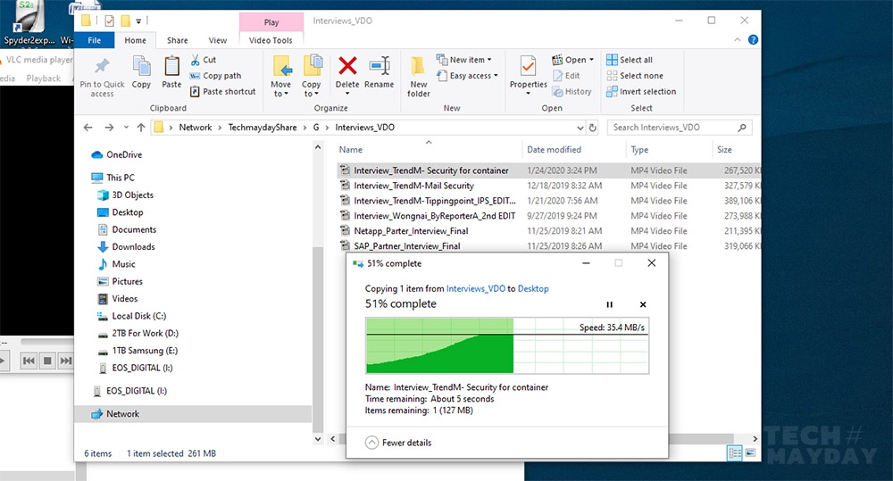
Task: Open the Video Tools tab
Action: pos(271,40)
